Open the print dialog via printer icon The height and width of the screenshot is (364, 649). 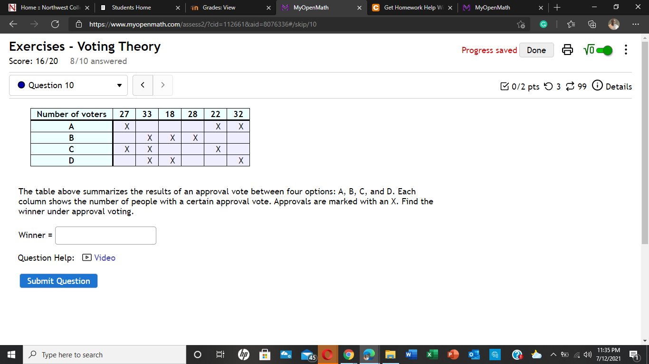pos(567,50)
